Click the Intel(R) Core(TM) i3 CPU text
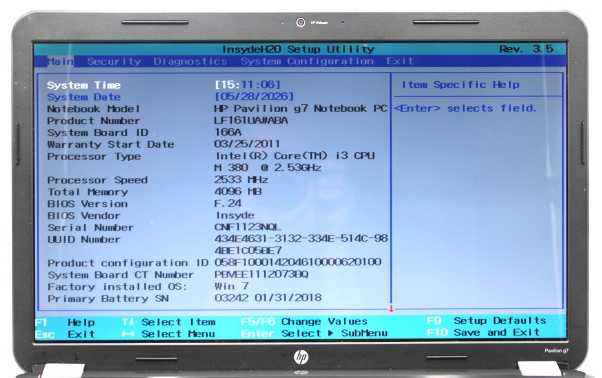Screen dimensions: 602x378 tap(295, 156)
